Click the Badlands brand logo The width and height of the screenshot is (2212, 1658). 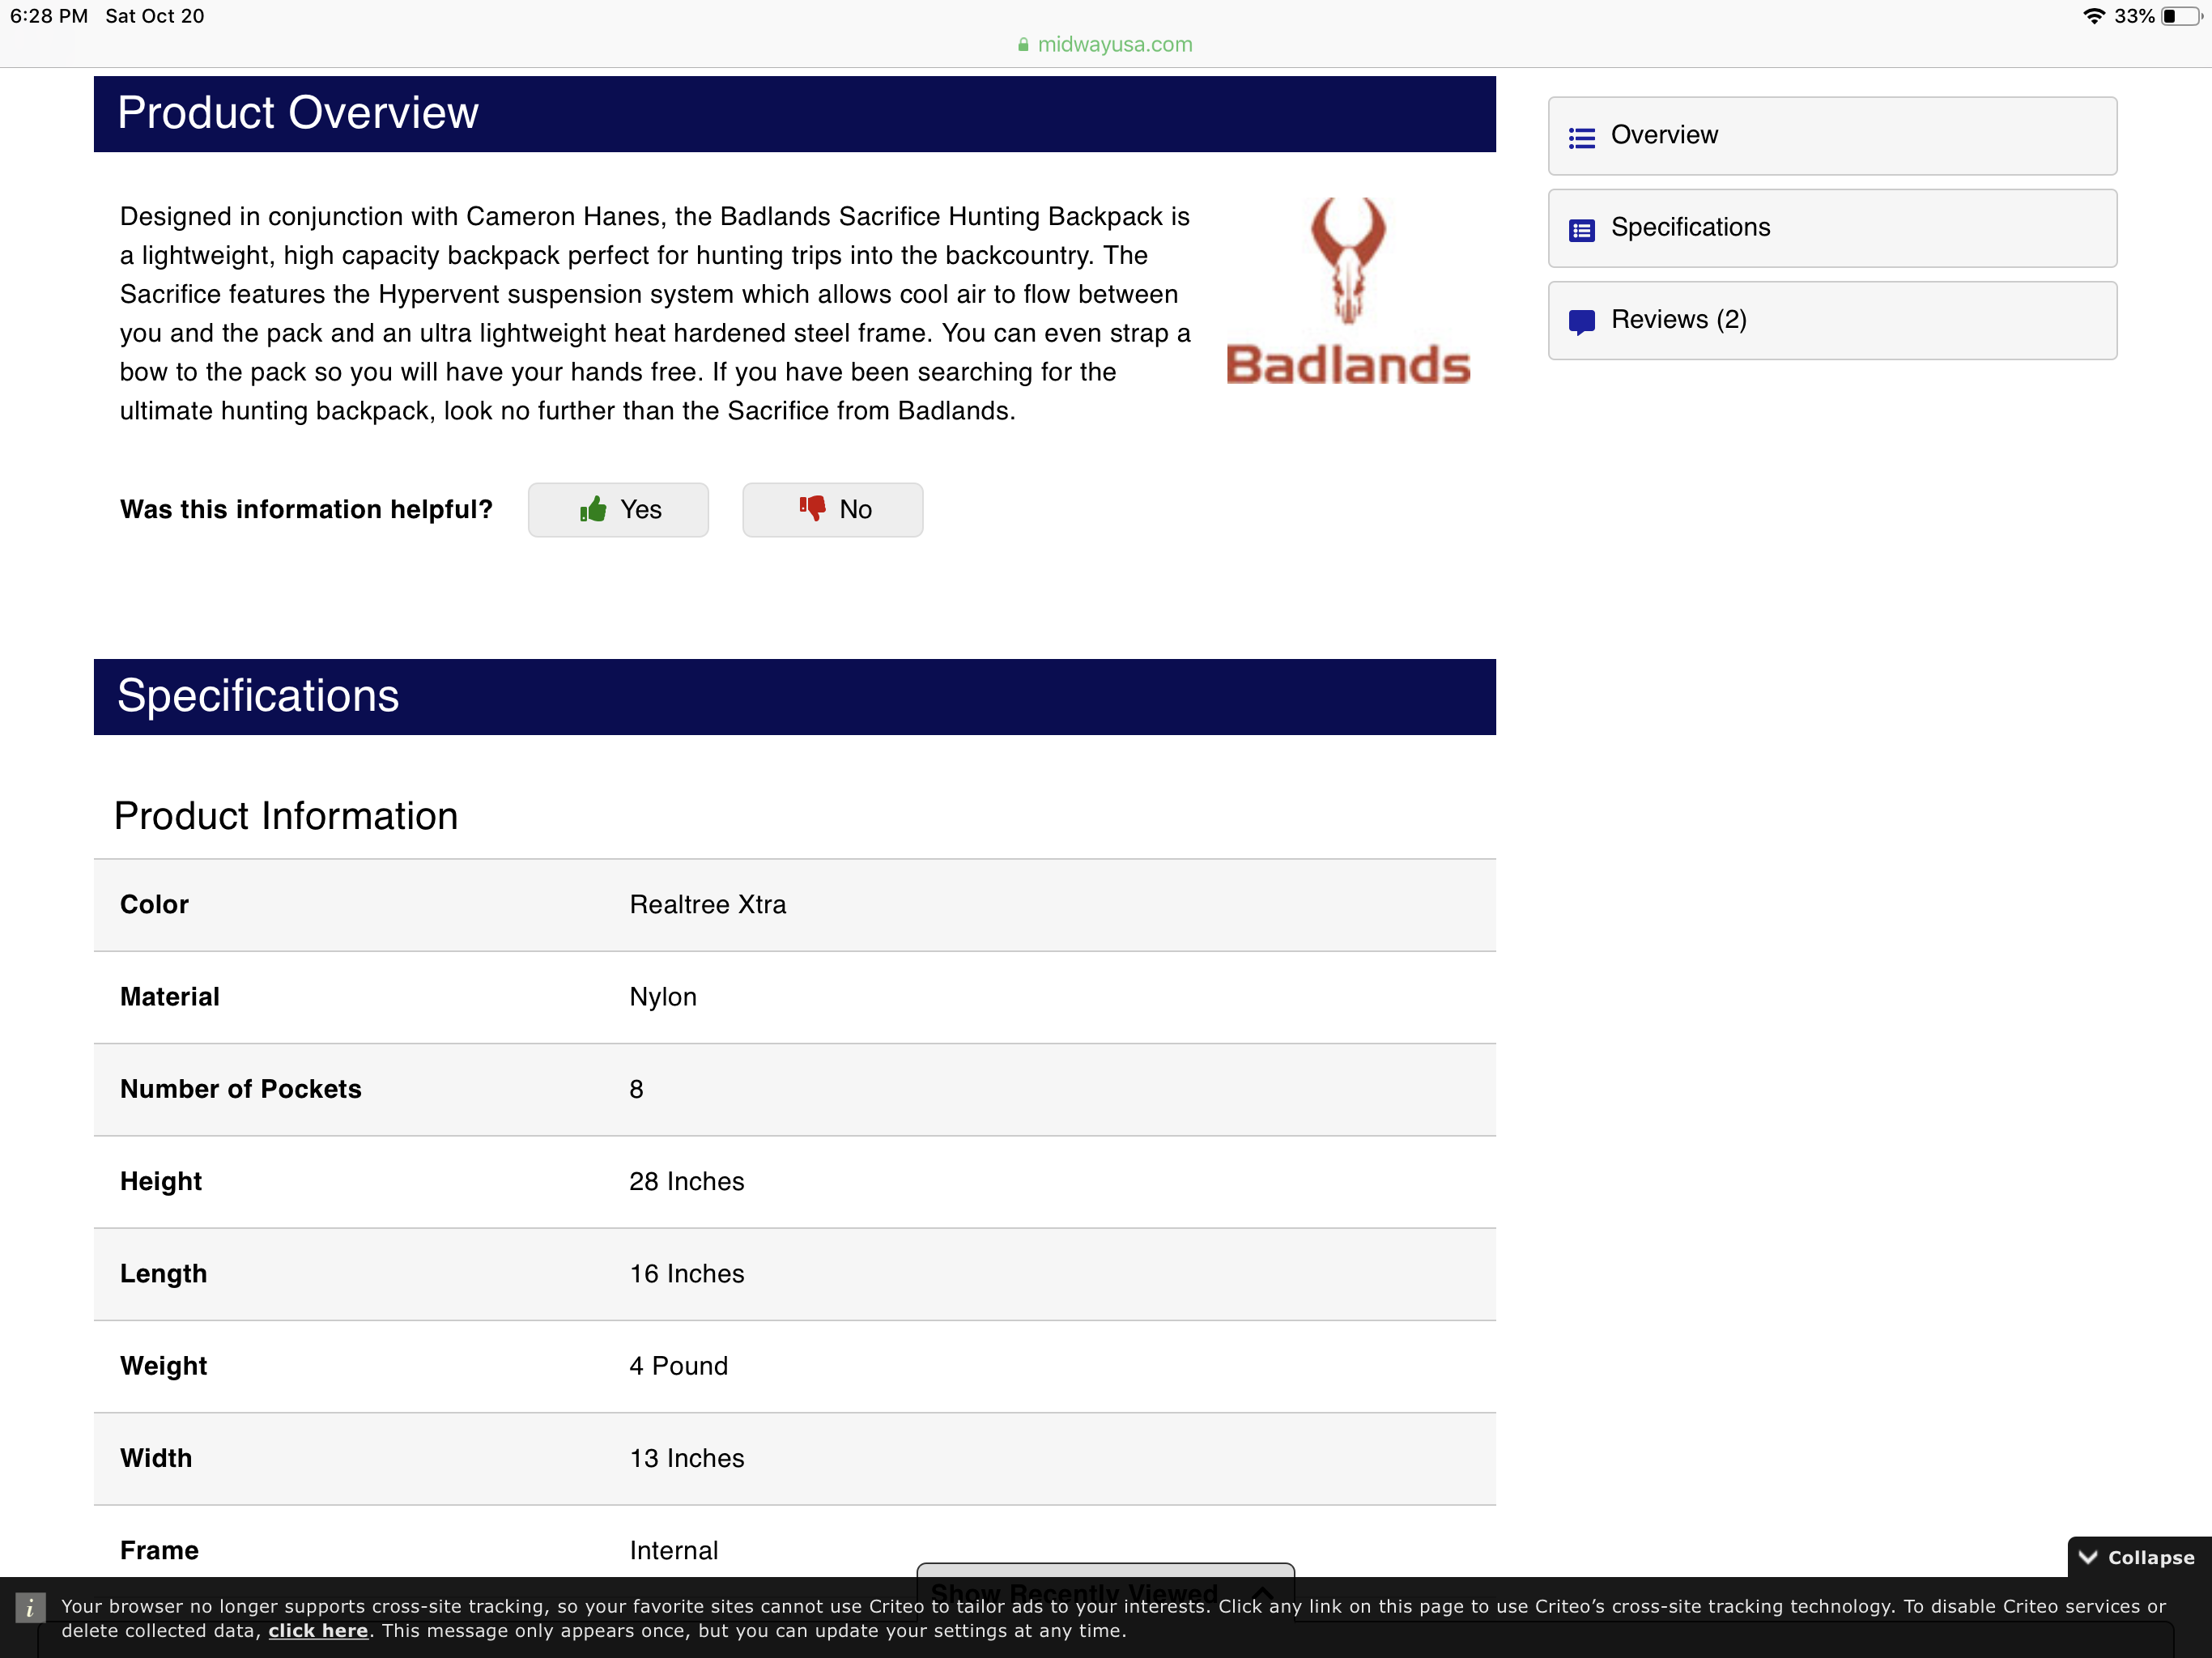coord(1347,290)
